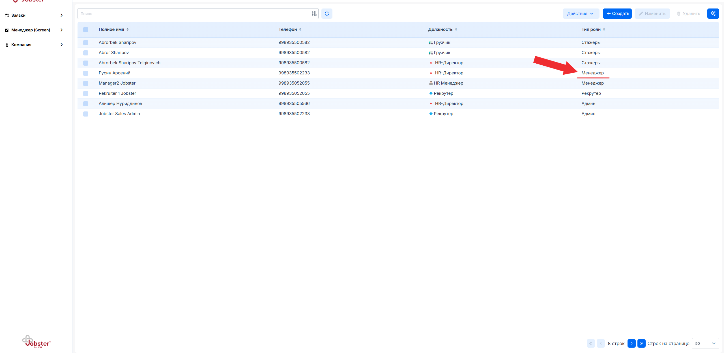Viewport: 724px width, 353px height.
Task: Sort by Тип роли column arrows
Action: pos(604,29)
